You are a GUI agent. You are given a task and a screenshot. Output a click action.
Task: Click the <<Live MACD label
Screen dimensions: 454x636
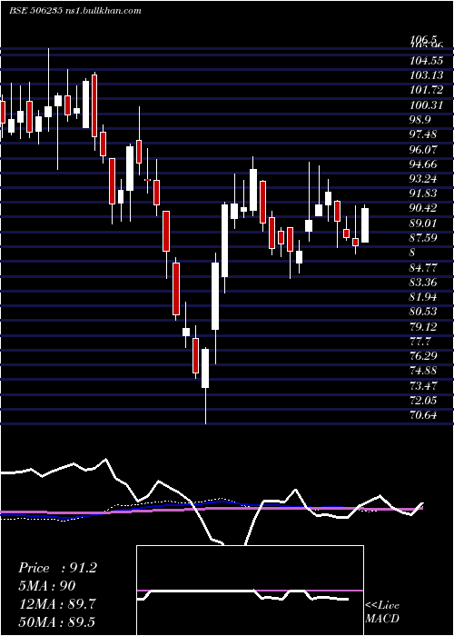click(x=382, y=612)
